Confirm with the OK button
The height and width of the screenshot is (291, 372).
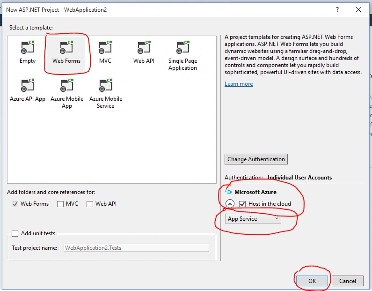tap(312, 281)
